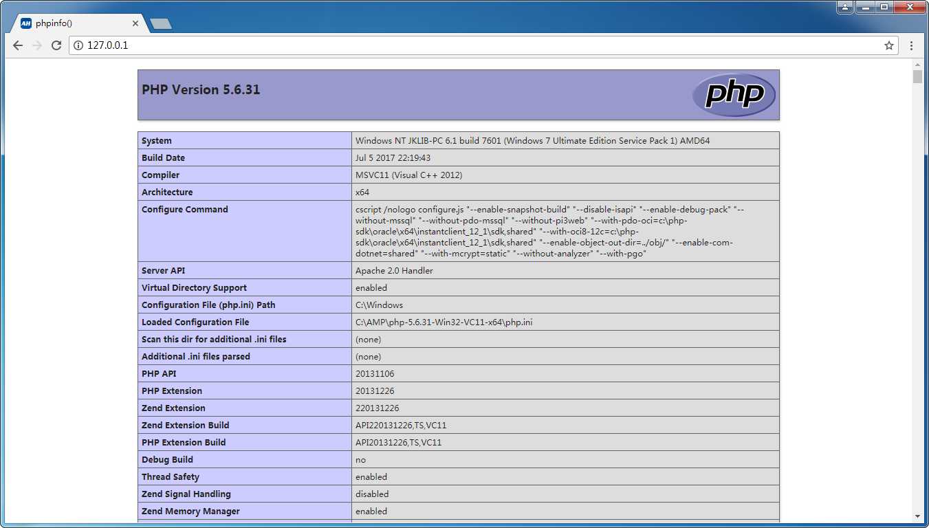Click the scrollbar down arrow
This screenshot has width=929, height=528.
917,516
